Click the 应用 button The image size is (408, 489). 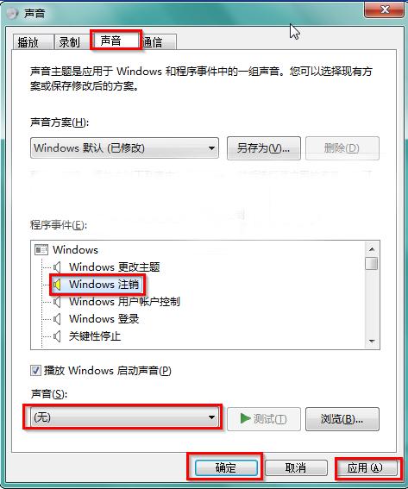pos(366,467)
